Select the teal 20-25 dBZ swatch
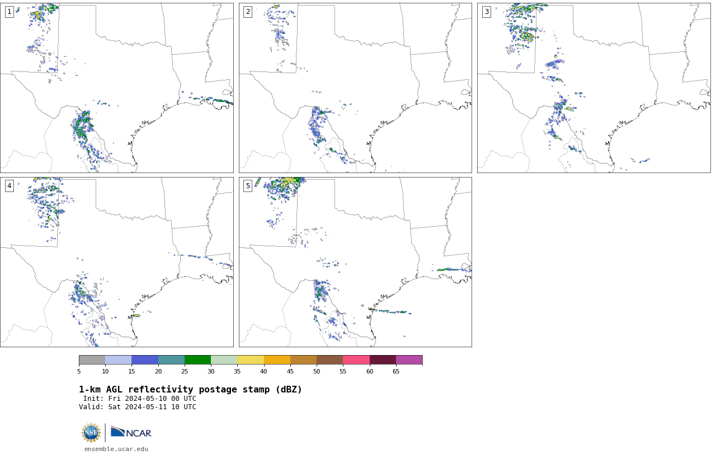Image resolution: width=716 pixels, height=455 pixels. coord(171,360)
